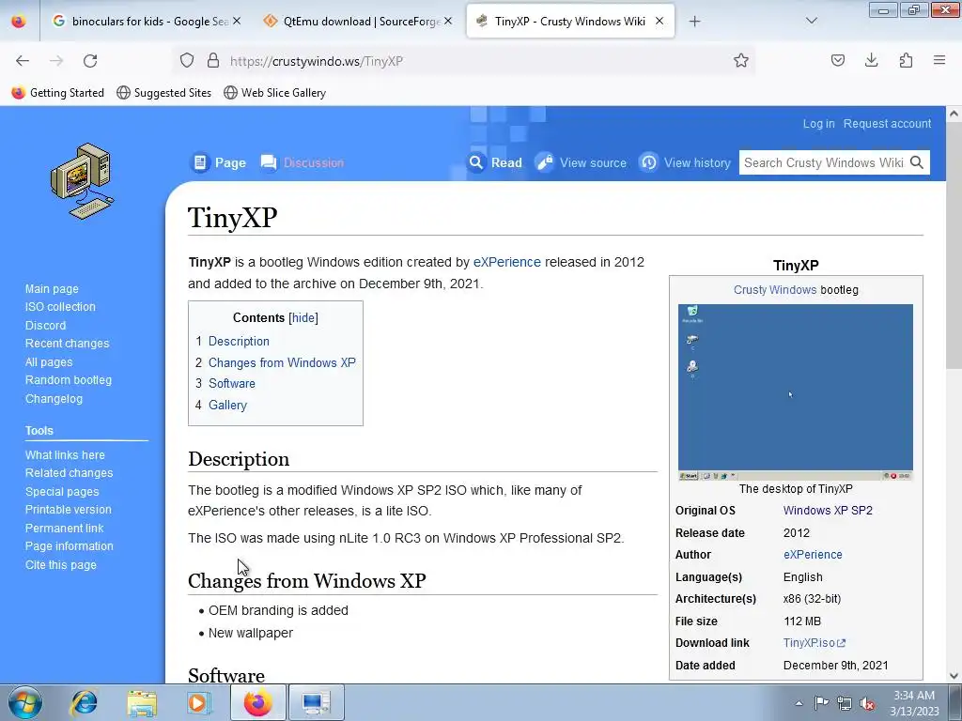
Task: Bookmark this page with the star
Action: [x=740, y=60]
